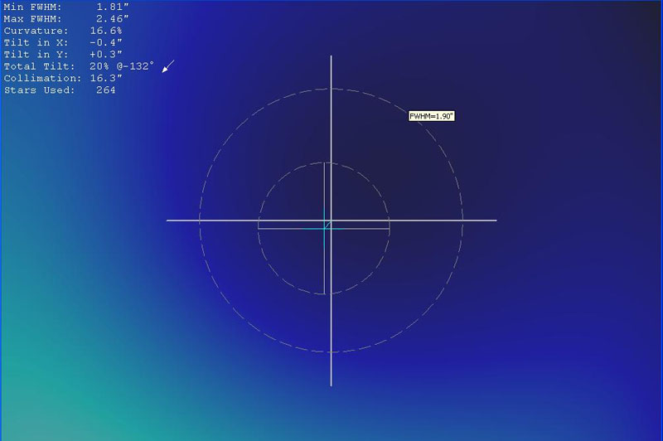Image resolution: width=663 pixels, height=441 pixels.
Task: Click the Tilt in Y +0.3" line
Action: click(x=63, y=55)
